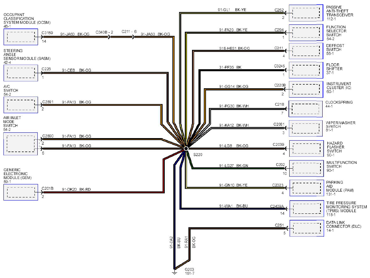Click the C340B - 2 inline connector
This screenshot has height=278, width=370.
(x=109, y=37)
